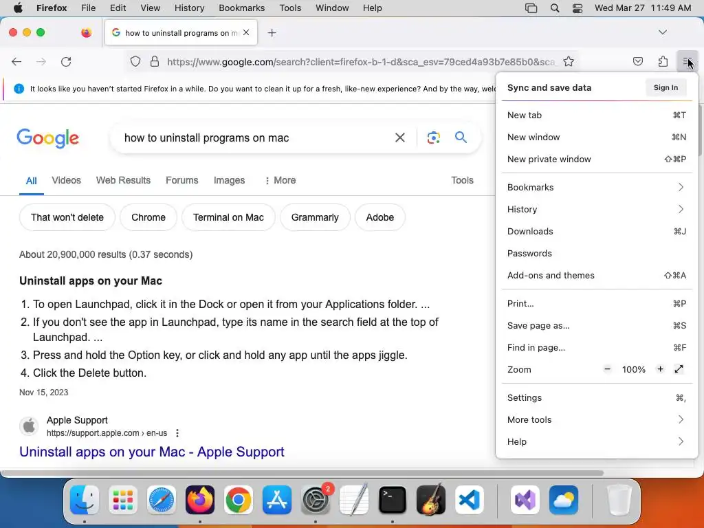
Task: Open the More search filters dropdown
Action: pos(280,181)
